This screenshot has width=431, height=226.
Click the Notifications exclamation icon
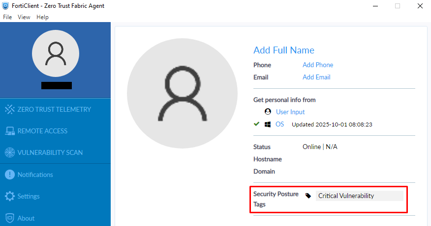click(x=10, y=175)
